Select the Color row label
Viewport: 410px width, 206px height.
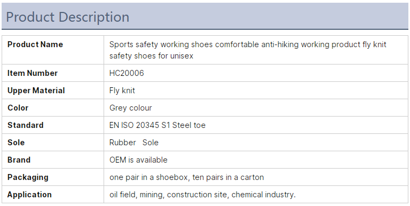click(18, 108)
